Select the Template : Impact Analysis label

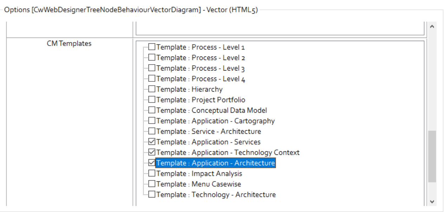(x=199, y=173)
